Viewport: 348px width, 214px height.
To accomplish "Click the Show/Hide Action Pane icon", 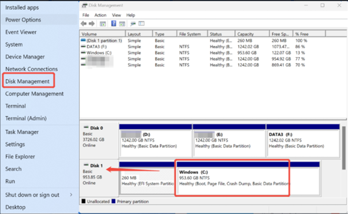I will [122, 24].
